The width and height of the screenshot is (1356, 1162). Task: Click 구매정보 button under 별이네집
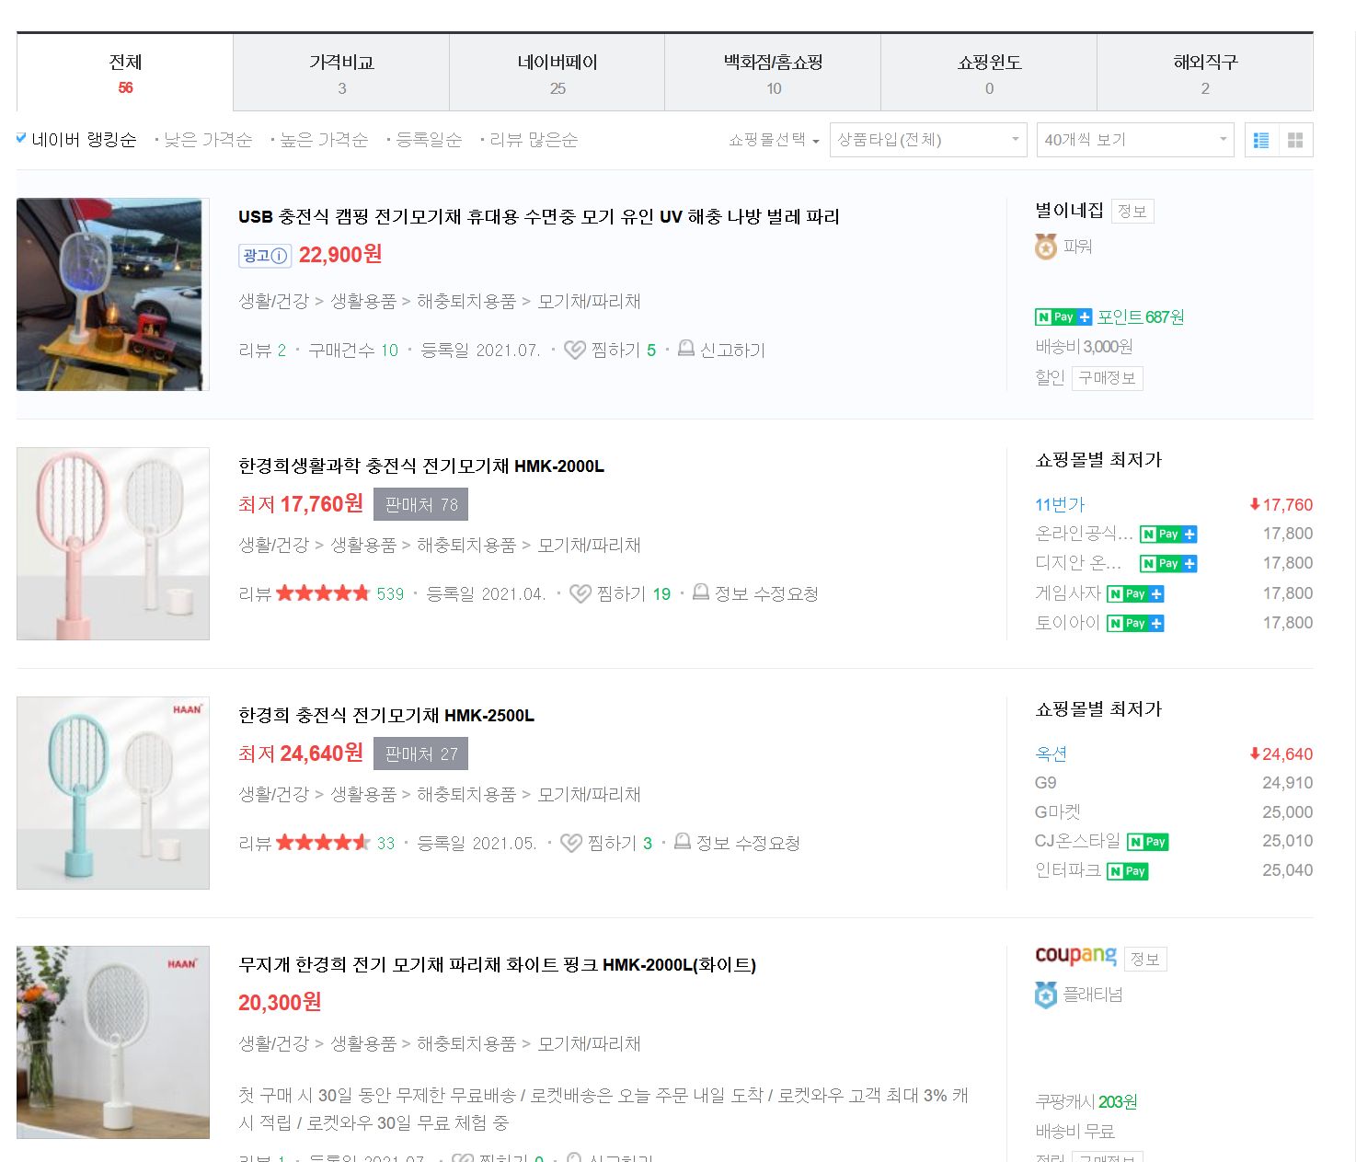(1108, 378)
